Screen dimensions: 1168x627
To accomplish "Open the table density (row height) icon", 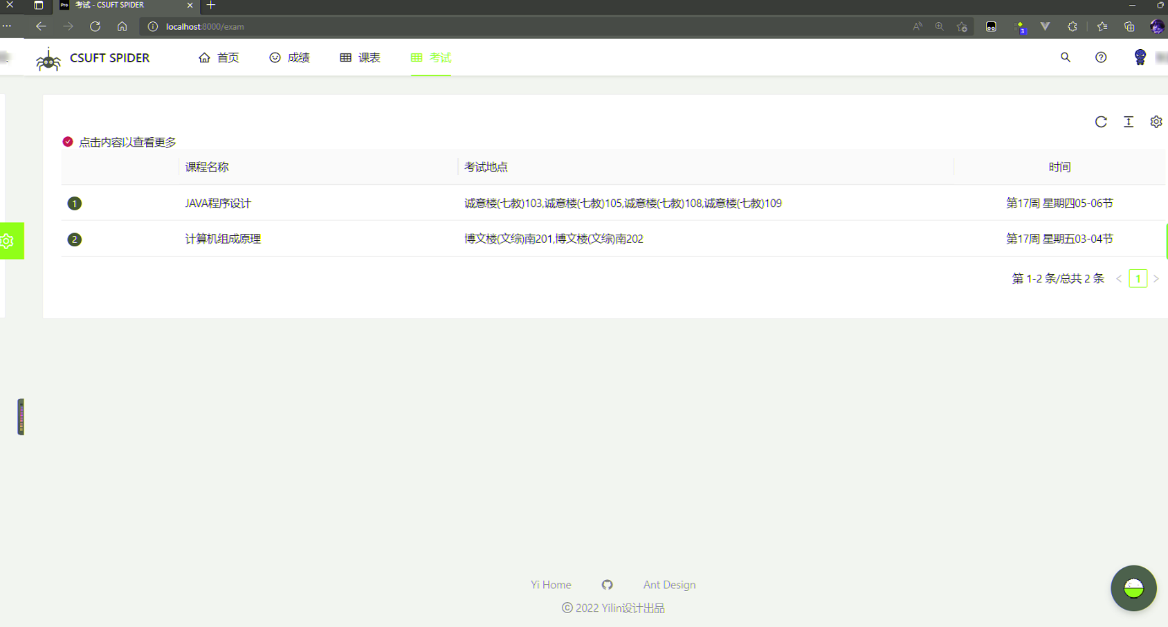I will pos(1129,122).
